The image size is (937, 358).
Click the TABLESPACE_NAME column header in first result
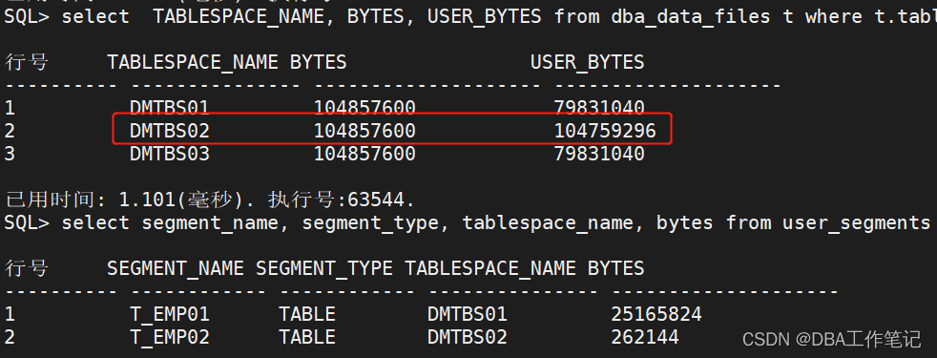point(193,61)
